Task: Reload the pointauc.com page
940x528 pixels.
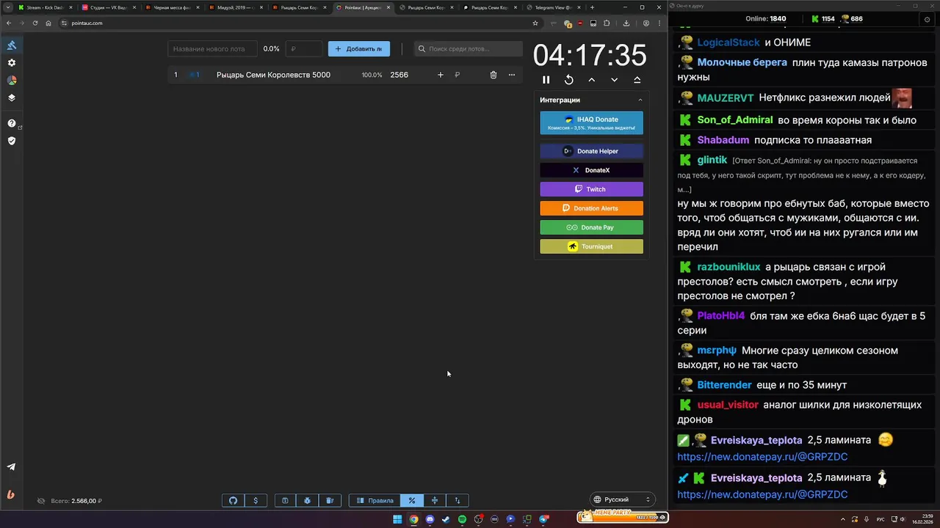Action: (x=35, y=23)
